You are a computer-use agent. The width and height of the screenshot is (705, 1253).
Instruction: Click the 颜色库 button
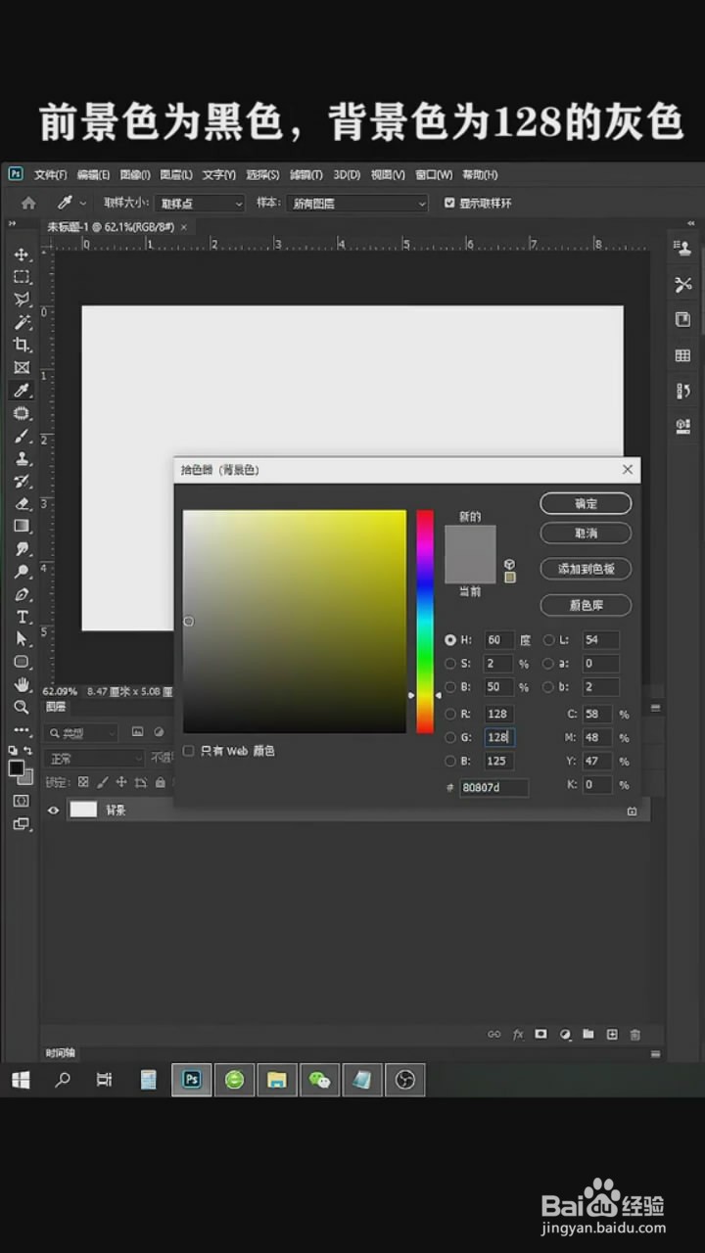tap(586, 605)
